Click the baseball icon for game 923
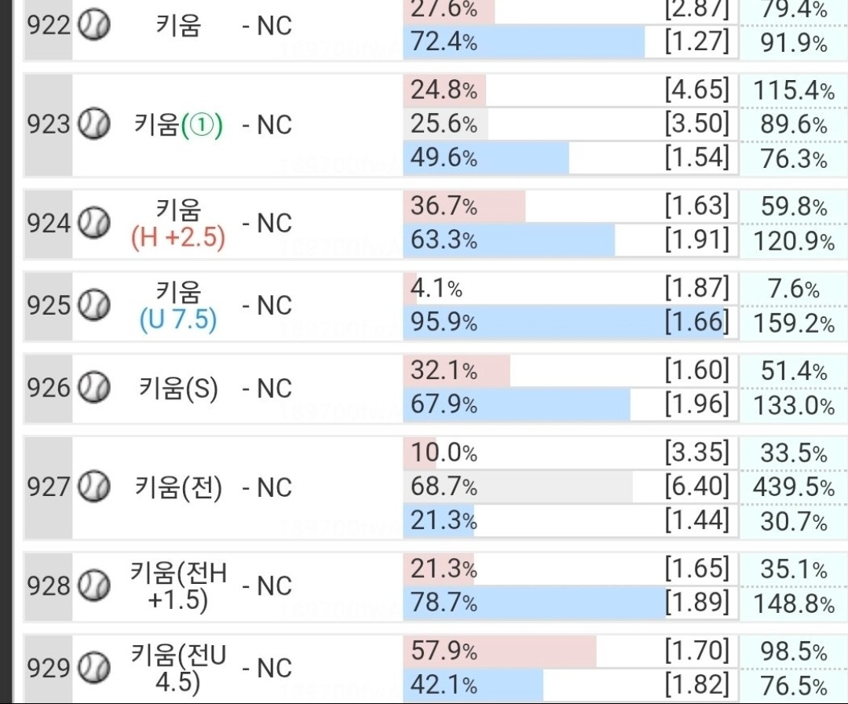The height and width of the screenshot is (704, 848). [x=94, y=124]
